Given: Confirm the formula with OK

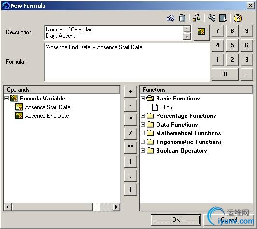Looking at the screenshot, I should 176,220.
